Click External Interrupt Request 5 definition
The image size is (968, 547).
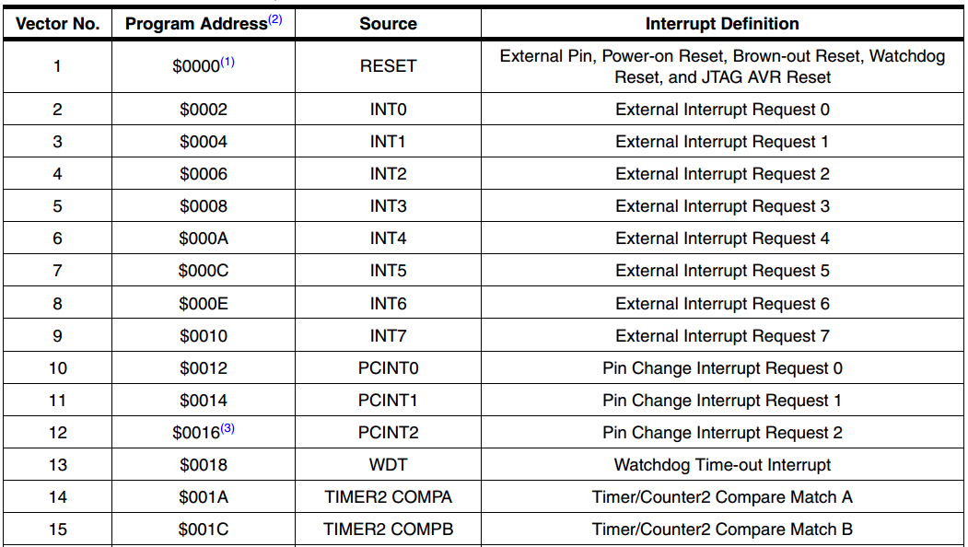(722, 271)
